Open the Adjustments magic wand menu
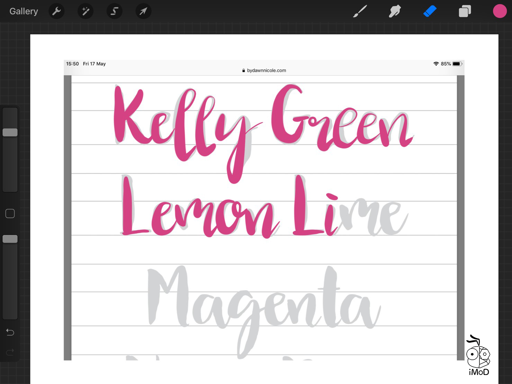512x384 pixels. (85, 11)
